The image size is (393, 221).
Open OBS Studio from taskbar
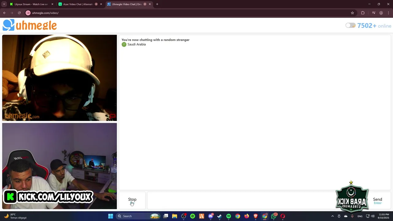point(184,216)
